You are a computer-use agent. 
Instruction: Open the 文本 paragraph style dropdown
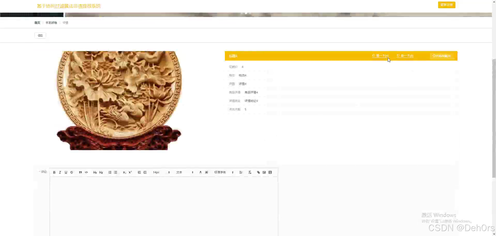point(185,172)
